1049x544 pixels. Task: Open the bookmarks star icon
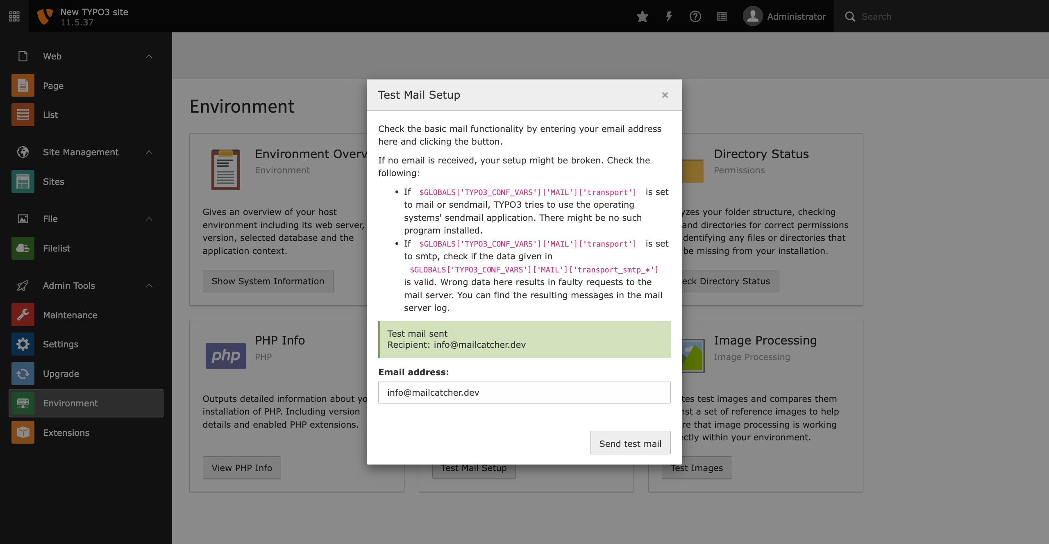642,16
